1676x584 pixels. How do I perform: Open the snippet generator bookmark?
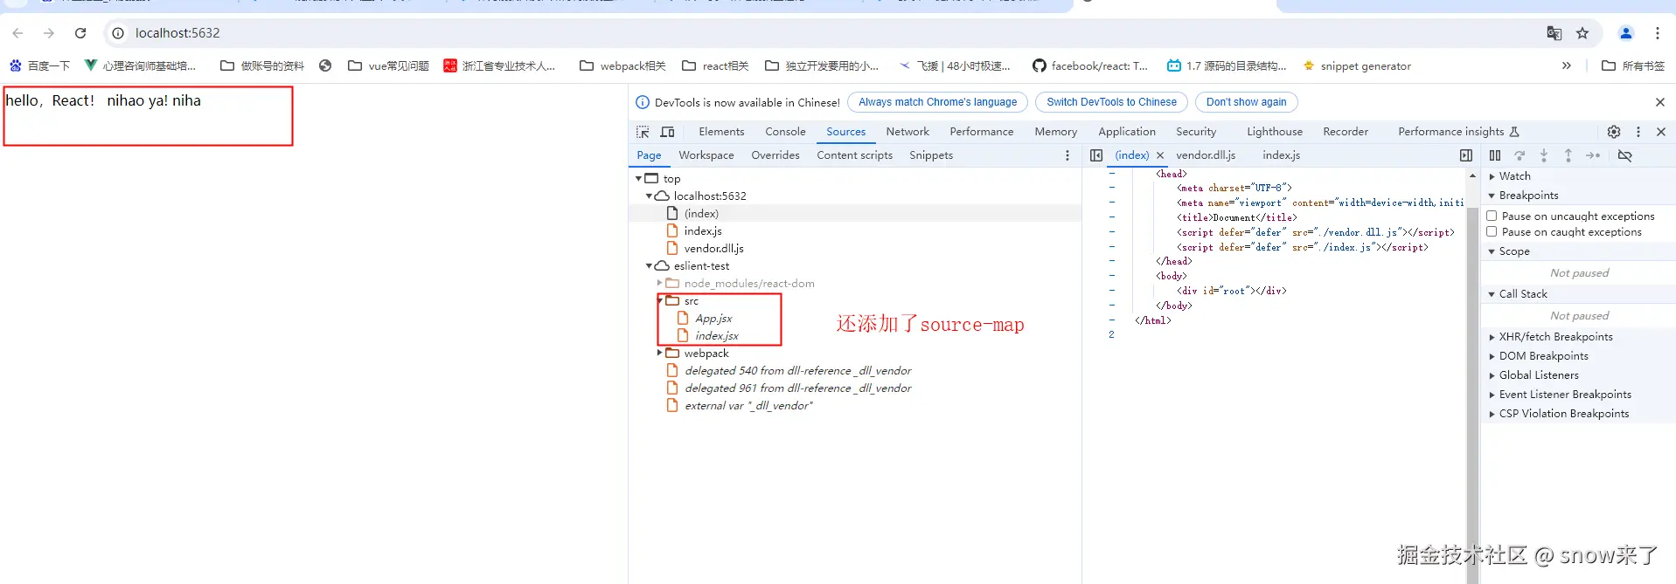1357,65
